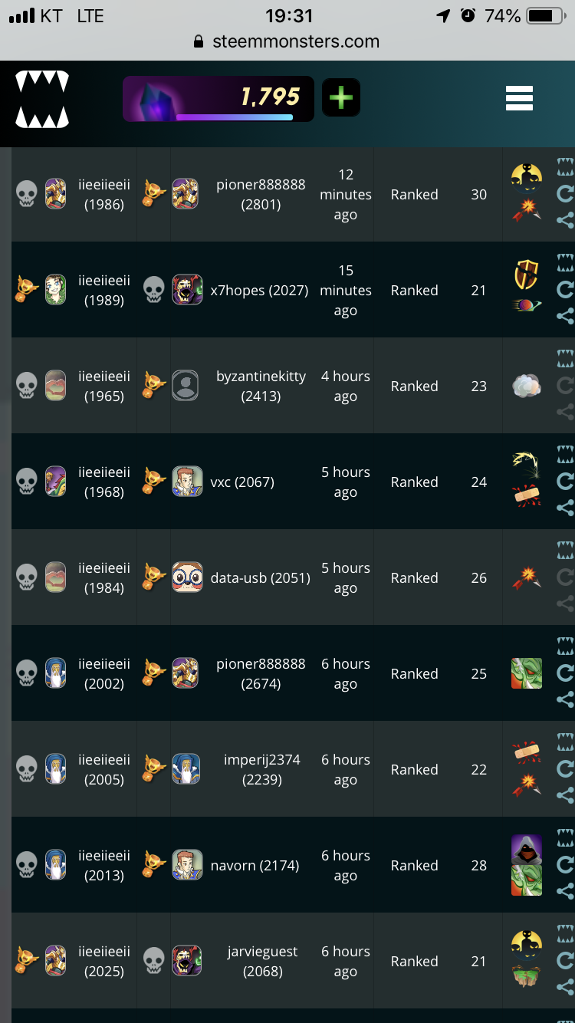Replay the battle against navorn

[565, 865]
